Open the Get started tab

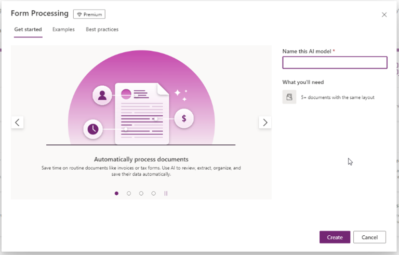click(x=28, y=30)
